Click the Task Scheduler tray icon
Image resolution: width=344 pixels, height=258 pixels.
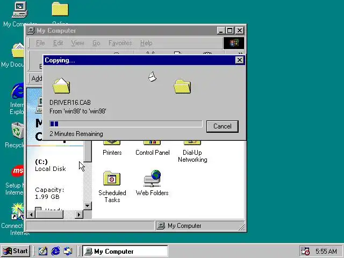pyautogui.click(x=305, y=251)
